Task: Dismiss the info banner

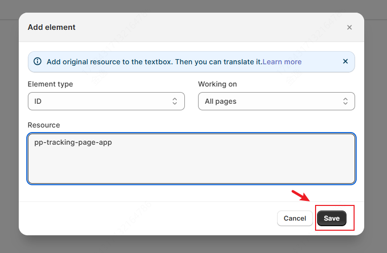Action: coord(345,61)
